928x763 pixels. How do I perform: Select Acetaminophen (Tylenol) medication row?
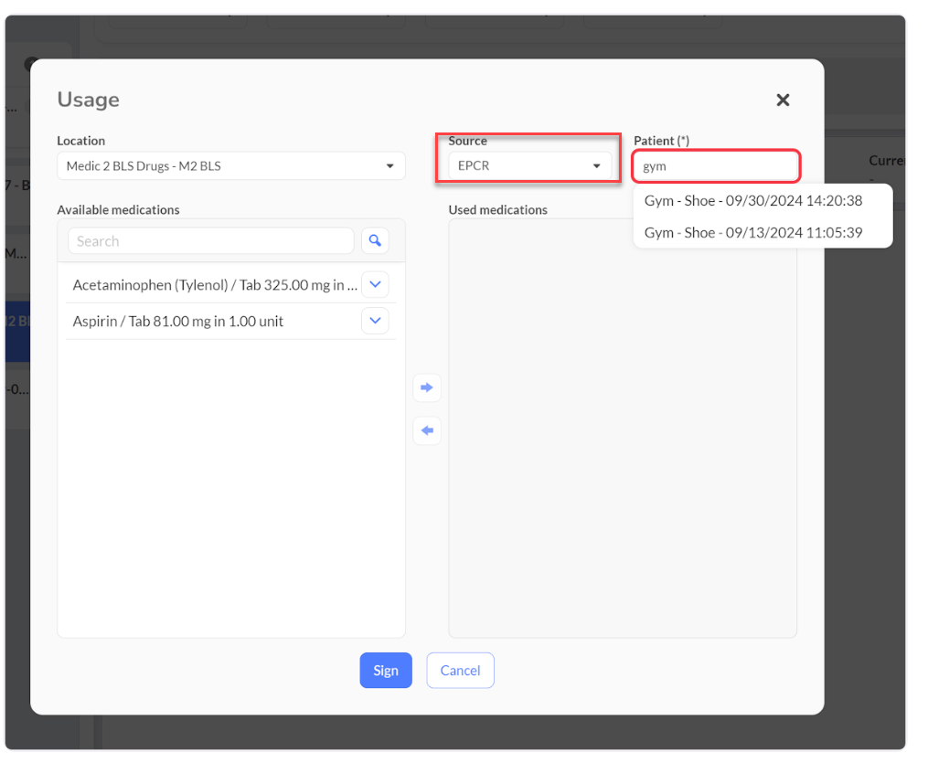(x=215, y=285)
